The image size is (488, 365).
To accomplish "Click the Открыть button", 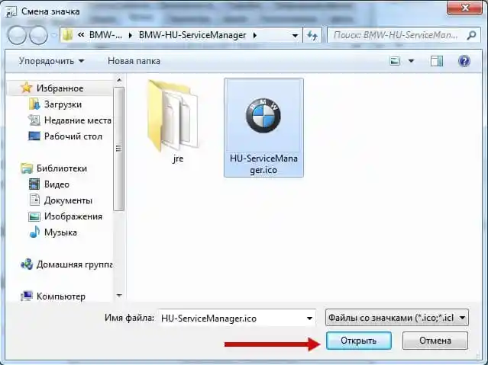I will point(358,341).
